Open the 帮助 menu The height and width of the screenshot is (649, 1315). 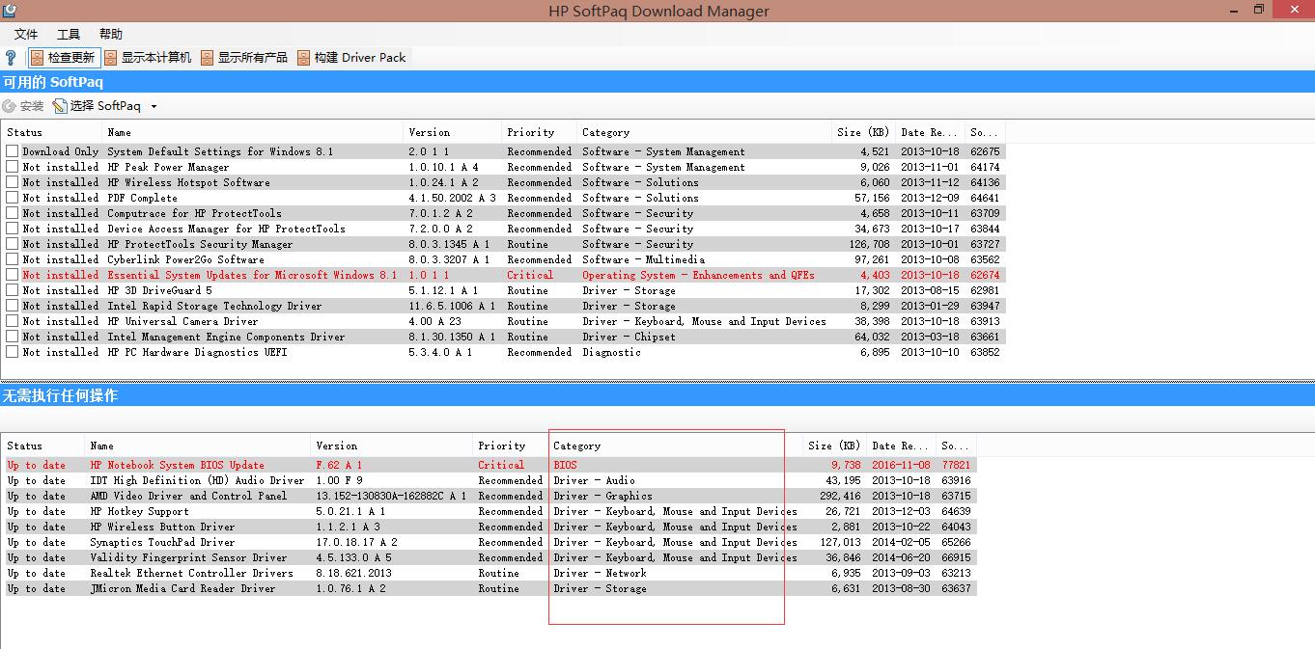(111, 34)
